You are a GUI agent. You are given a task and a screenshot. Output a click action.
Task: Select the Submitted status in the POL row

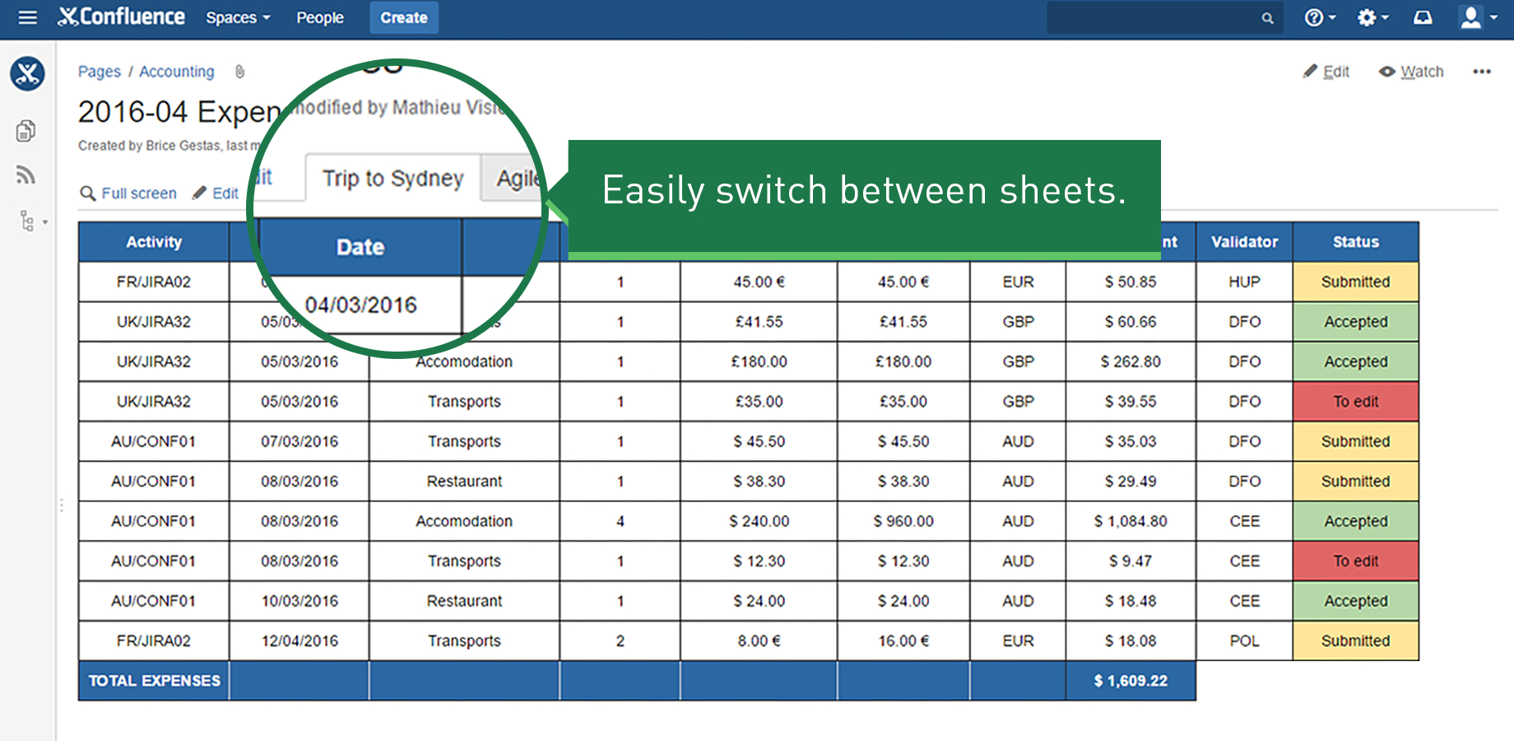click(1356, 641)
